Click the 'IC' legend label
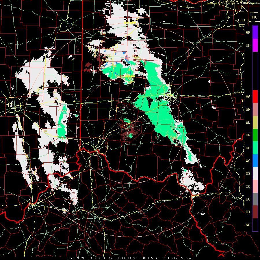The height and width of the screenshot is (260, 260). coord(248,187)
